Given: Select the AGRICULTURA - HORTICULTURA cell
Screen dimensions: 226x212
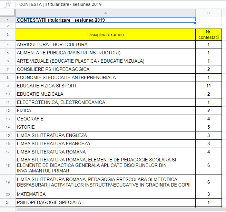Looking at the screenshot, I should 105,44.
